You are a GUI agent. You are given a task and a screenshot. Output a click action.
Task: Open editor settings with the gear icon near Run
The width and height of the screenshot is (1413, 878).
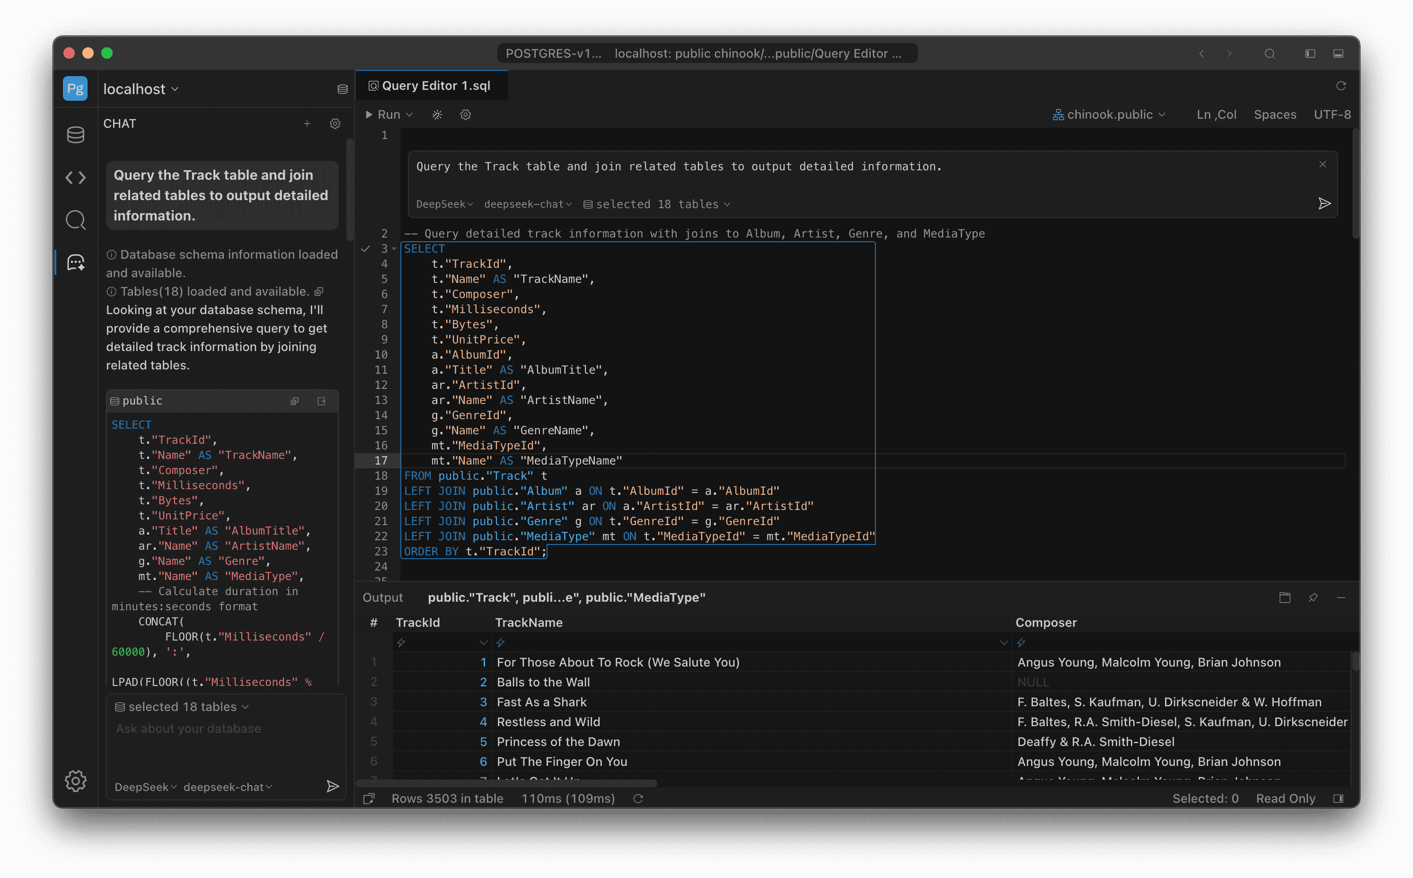tap(465, 114)
